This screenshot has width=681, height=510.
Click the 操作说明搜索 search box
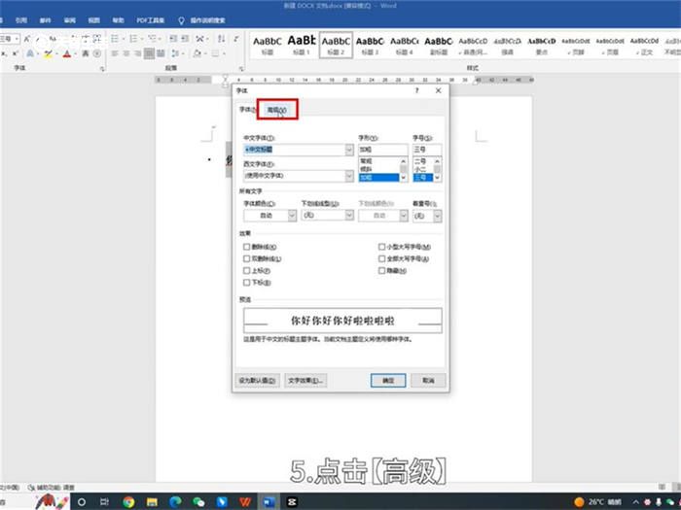coord(207,20)
